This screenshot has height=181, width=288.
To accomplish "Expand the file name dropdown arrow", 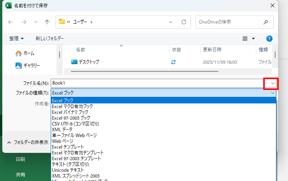I will (273, 83).
